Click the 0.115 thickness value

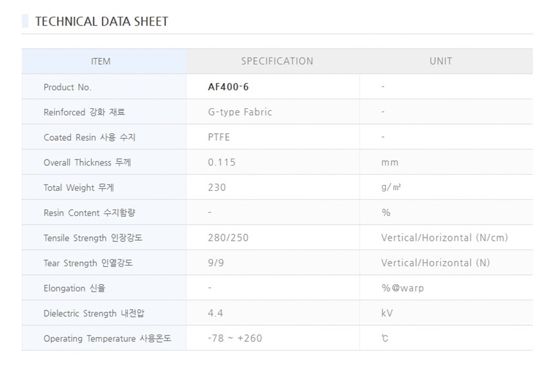pyautogui.click(x=222, y=163)
